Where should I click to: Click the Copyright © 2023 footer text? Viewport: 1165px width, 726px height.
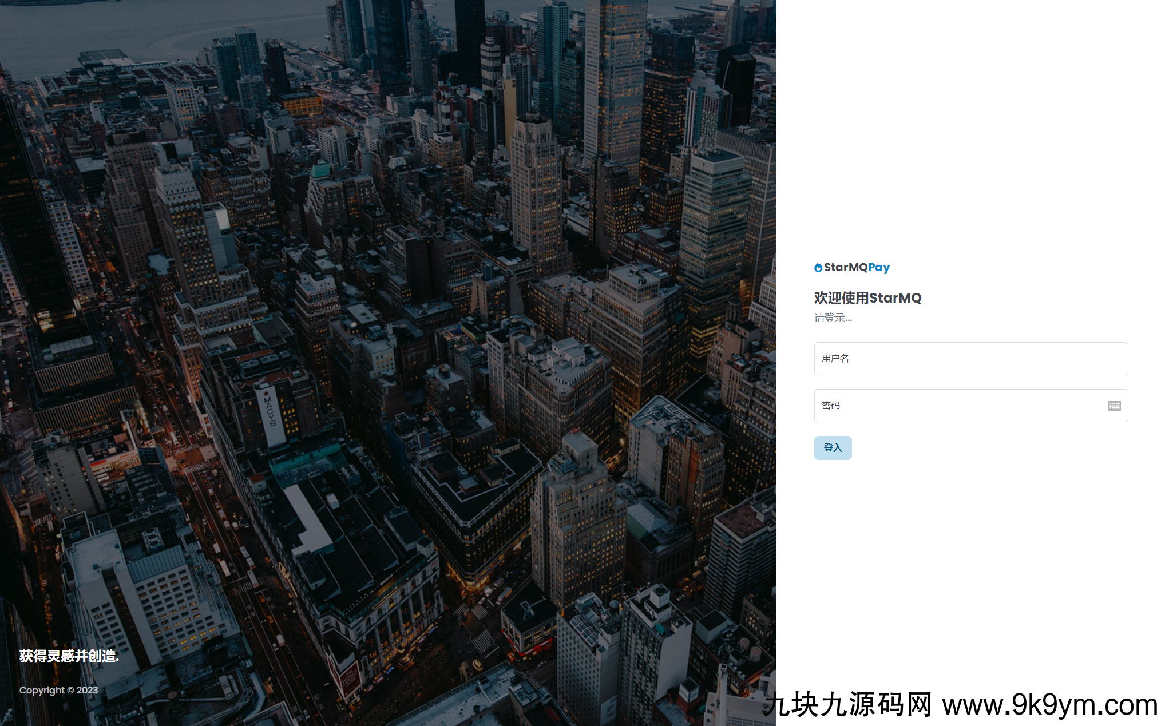tap(58, 690)
